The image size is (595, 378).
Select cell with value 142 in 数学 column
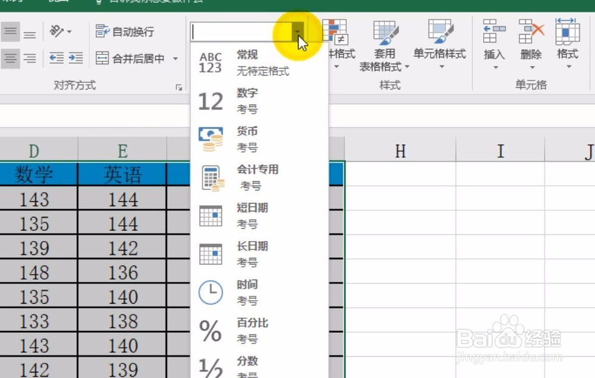[38, 368]
